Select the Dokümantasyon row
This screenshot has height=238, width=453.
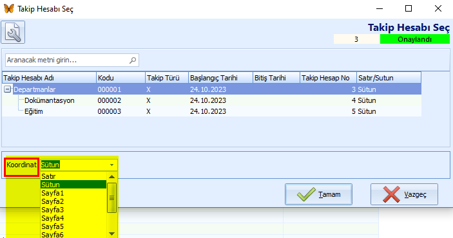click(211, 100)
